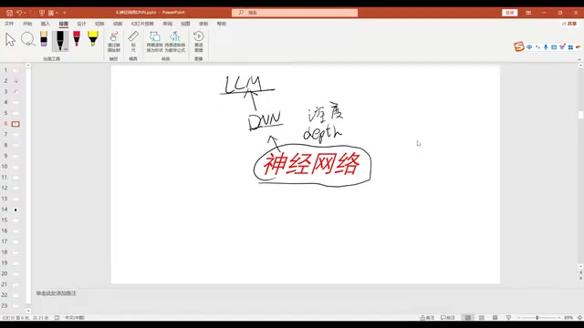Switch to the Slide Show (幻灯片放映) tab
Screen dimensions: 584x328
click(142, 24)
